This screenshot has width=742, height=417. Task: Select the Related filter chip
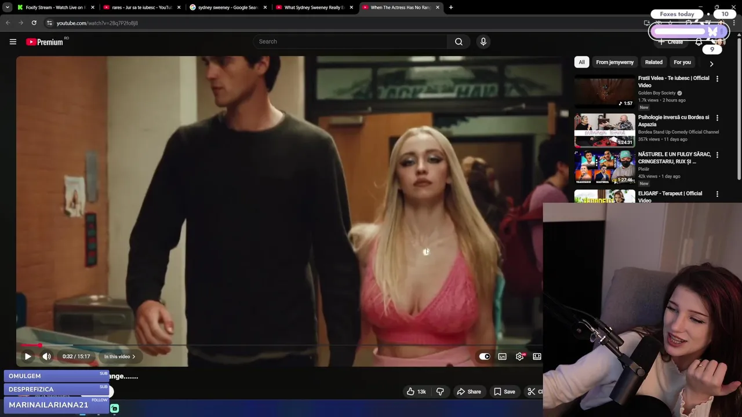(x=653, y=62)
